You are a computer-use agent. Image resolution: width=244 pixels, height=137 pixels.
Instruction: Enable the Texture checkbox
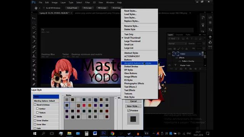37,113
